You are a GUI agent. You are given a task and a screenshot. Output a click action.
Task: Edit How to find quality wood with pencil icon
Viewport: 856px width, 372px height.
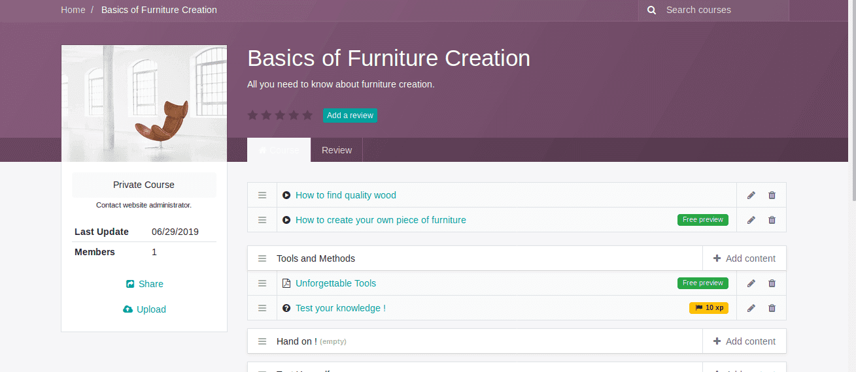coord(751,195)
